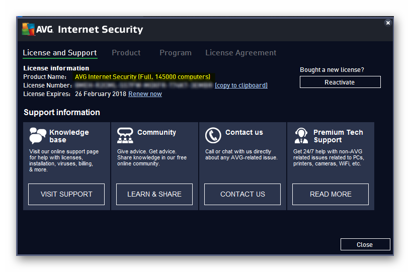This screenshot has width=410, height=272.
Task: Open the License Agreement tab
Action: click(x=240, y=53)
